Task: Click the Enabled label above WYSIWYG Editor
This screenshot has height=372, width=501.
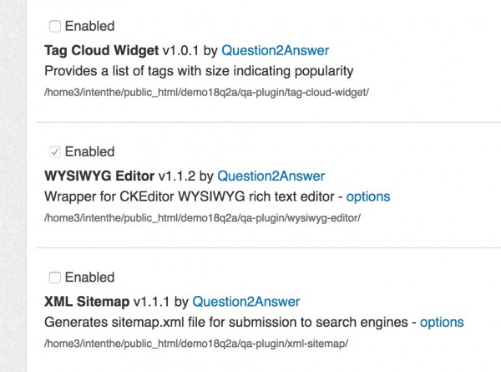Action: pos(89,152)
